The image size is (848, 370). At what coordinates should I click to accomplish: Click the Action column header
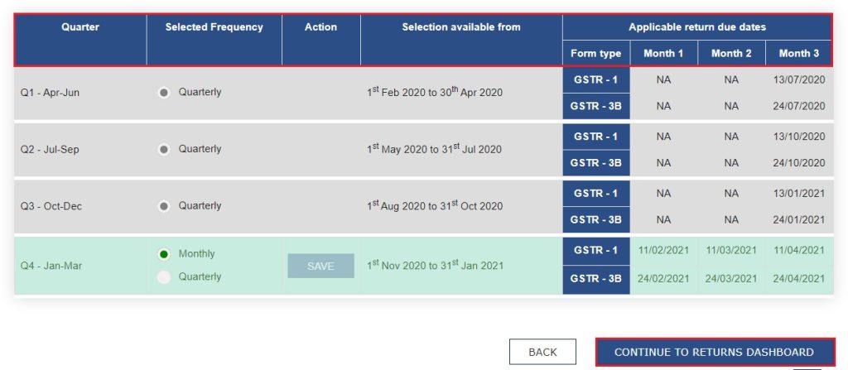[320, 27]
